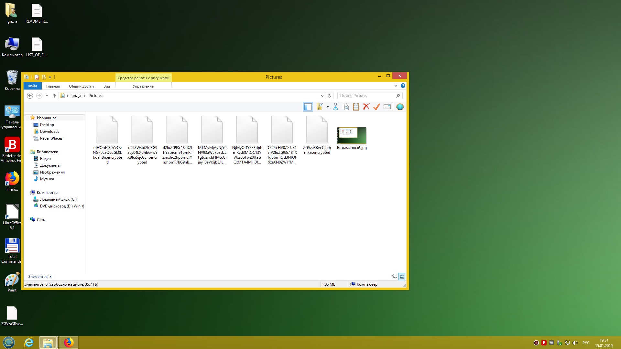Click the red X Delete icon

(x=366, y=107)
